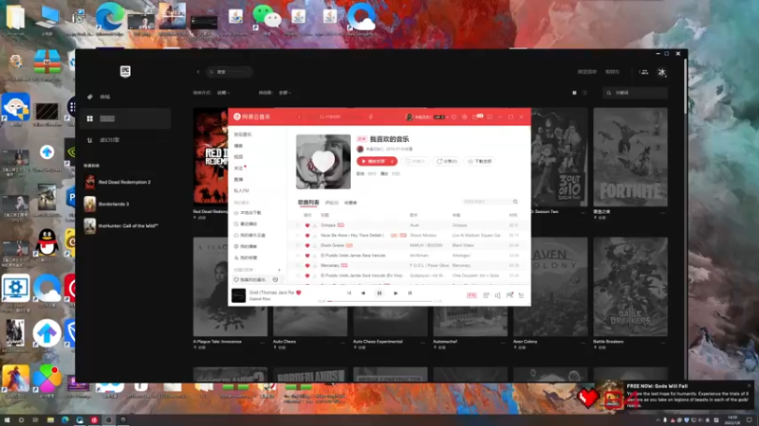Viewport: 759px width, 426px height.
Task: Skip to next track in NetEase player
Action: point(396,293)
